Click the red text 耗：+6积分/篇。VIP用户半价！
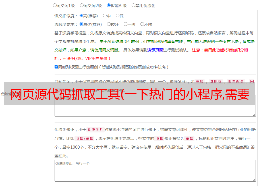The height and width of the screenshot is (187, 259). tap(82, 59)
